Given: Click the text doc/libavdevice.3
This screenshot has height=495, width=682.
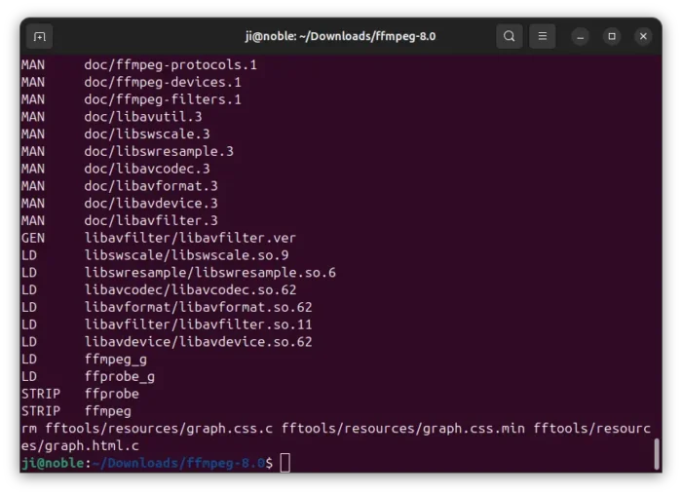Looking at the screenshot, I should pyautogui.click(x=151, y=203).
